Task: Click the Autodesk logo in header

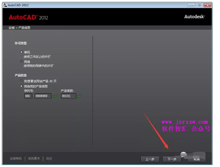Action: [194, 17]
